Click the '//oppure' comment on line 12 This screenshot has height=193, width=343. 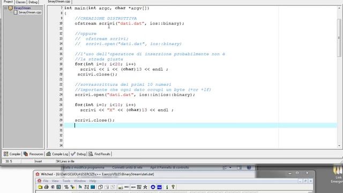[86, 34]
